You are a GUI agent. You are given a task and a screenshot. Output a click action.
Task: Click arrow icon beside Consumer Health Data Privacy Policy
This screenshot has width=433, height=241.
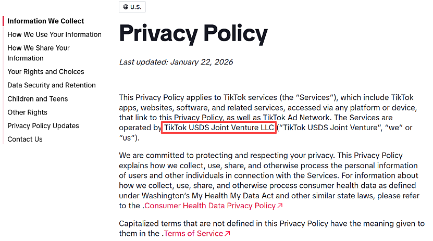280,206
